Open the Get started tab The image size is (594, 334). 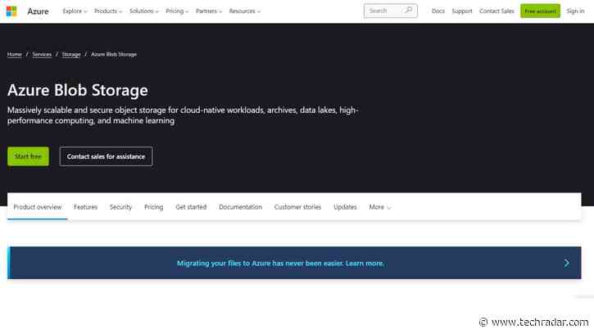tap(191, 207)
